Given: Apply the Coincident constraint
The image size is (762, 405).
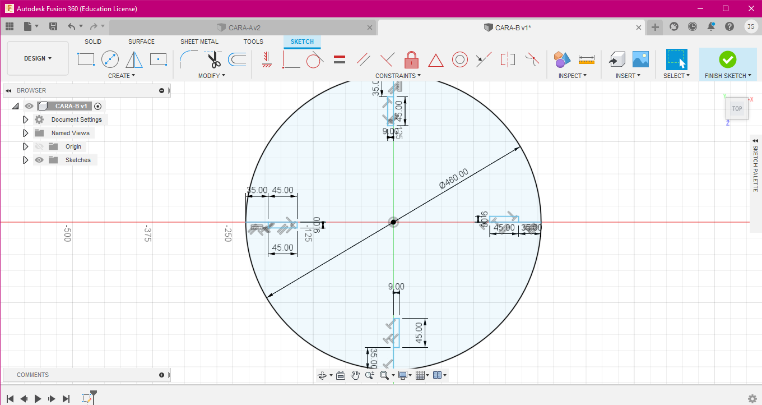Looking at the screenshot, I should point(291,59).
